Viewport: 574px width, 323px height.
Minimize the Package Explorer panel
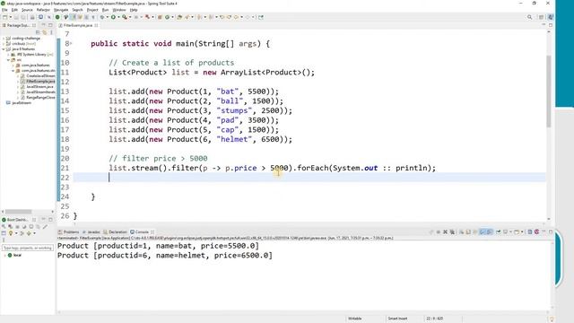[x=44, y=25]
